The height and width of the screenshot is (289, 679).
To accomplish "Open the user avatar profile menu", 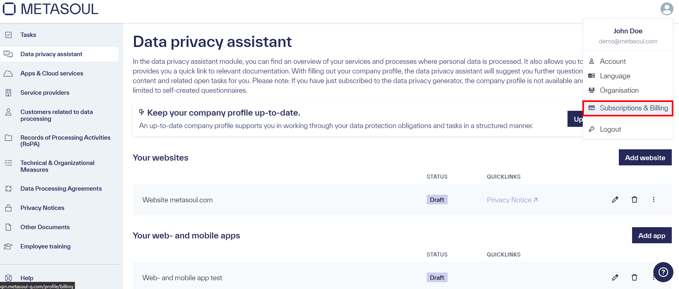I will pyautogui.click(x=667, y=8).
